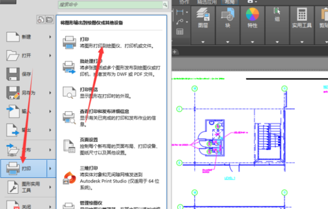This screenshot has width=328, height=209.
Task: Select 打印预览 preview icon
Action: [69, 92]
